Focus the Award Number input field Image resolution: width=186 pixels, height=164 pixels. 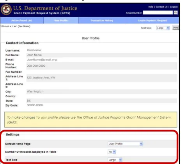158,12
